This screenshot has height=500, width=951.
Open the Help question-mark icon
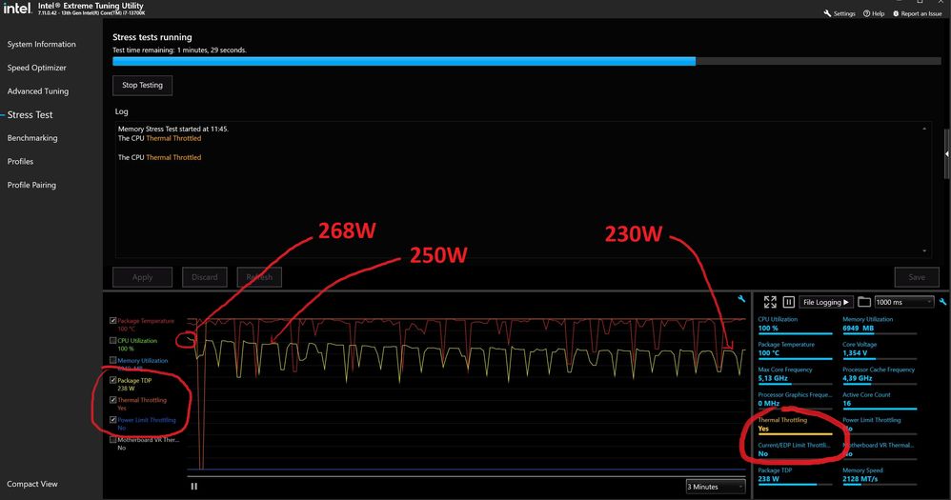(x=867, y=13)
